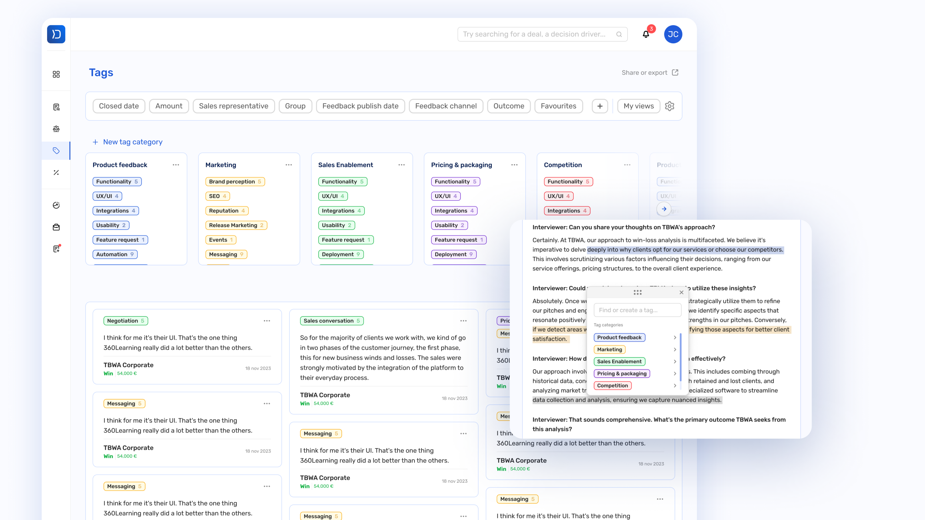Open Marketing category options menu
925x520 pixels.
[288, 165]
